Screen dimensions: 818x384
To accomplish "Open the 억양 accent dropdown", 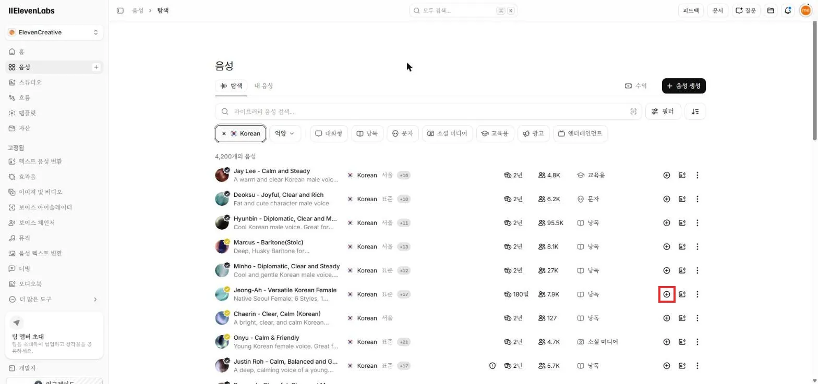I will [285, 133].
